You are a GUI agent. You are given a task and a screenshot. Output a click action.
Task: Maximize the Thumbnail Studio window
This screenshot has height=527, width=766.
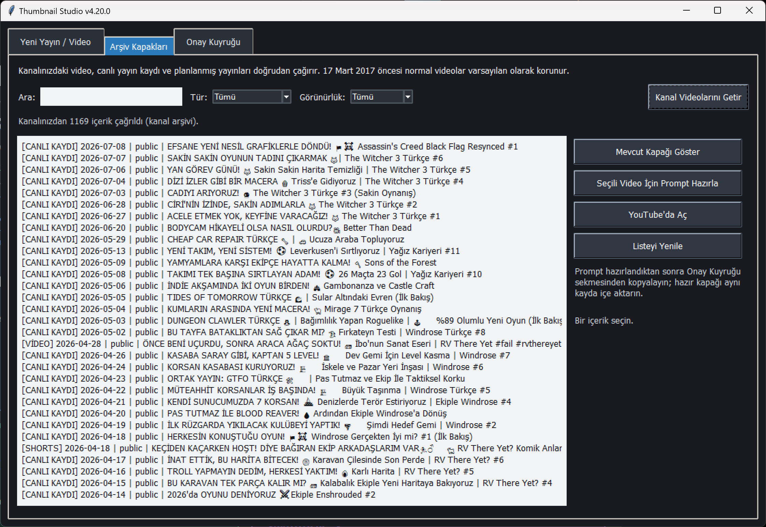[718, 11]
